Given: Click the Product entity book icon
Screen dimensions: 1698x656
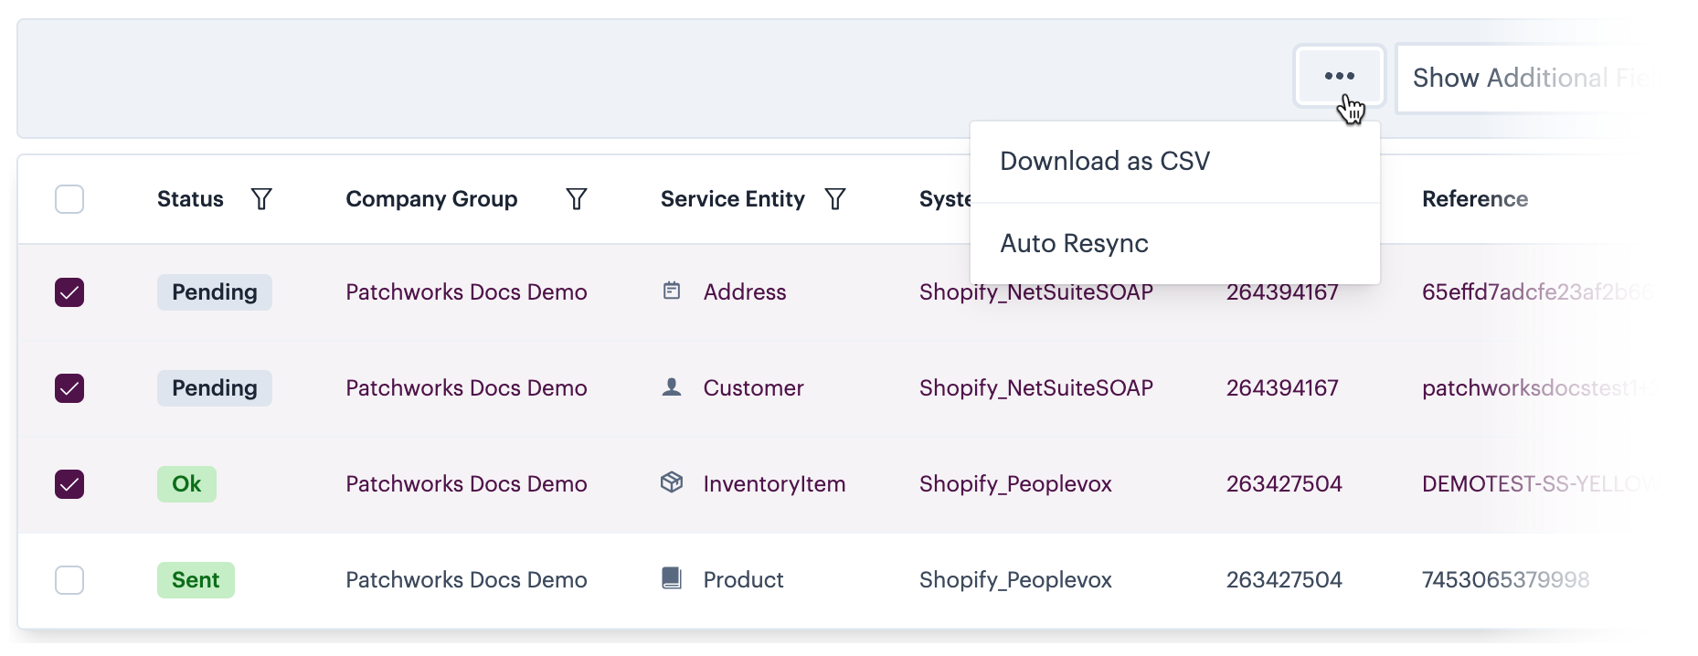Looking at the screenshot, I should pos(672,578).
